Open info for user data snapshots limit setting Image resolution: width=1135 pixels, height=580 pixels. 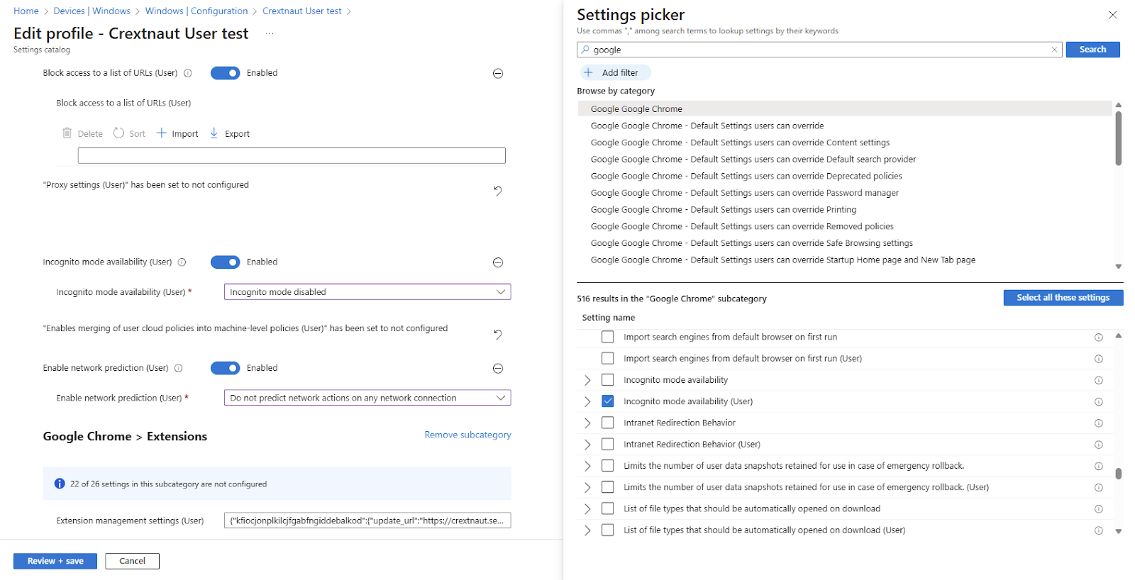pos(1099,467)
